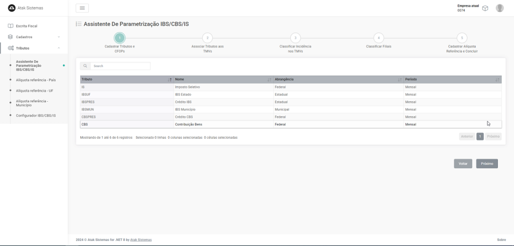
Task: Open Configurador IBS/CBS/IS menu item
Action: click(x=36, y=116)
